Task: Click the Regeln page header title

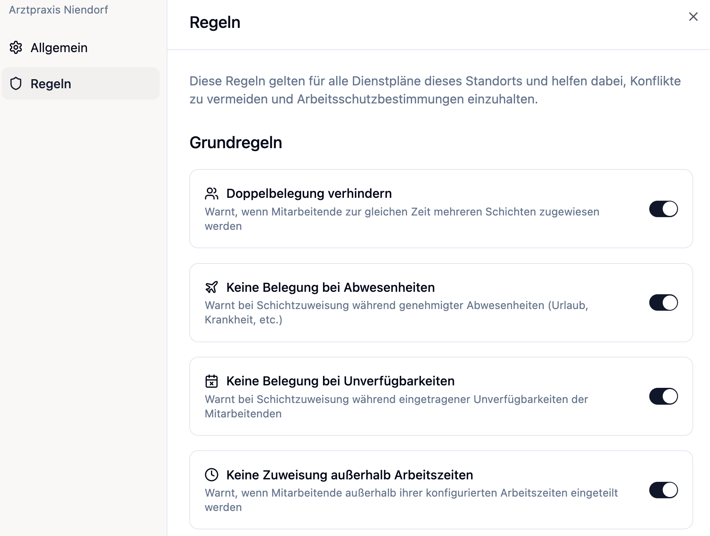Action: pos(215,23)
